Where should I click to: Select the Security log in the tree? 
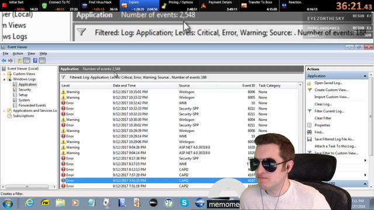pos(25,90)
